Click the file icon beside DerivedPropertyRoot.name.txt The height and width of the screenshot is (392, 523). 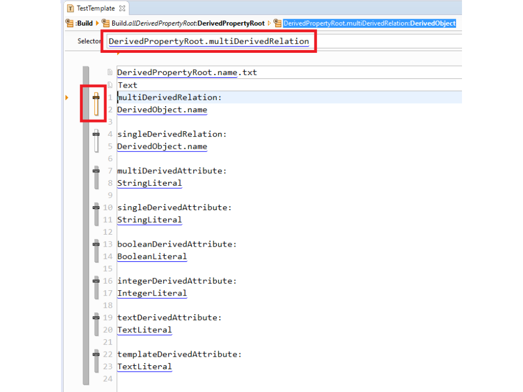pyautogui.click(x=110, y=72)
